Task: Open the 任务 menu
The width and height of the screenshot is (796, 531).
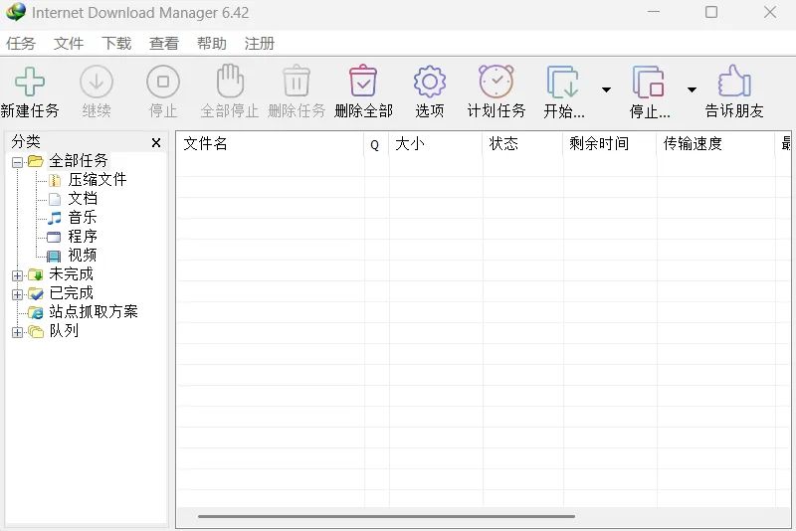Action: pyautogui.click(x=21, y=43)
